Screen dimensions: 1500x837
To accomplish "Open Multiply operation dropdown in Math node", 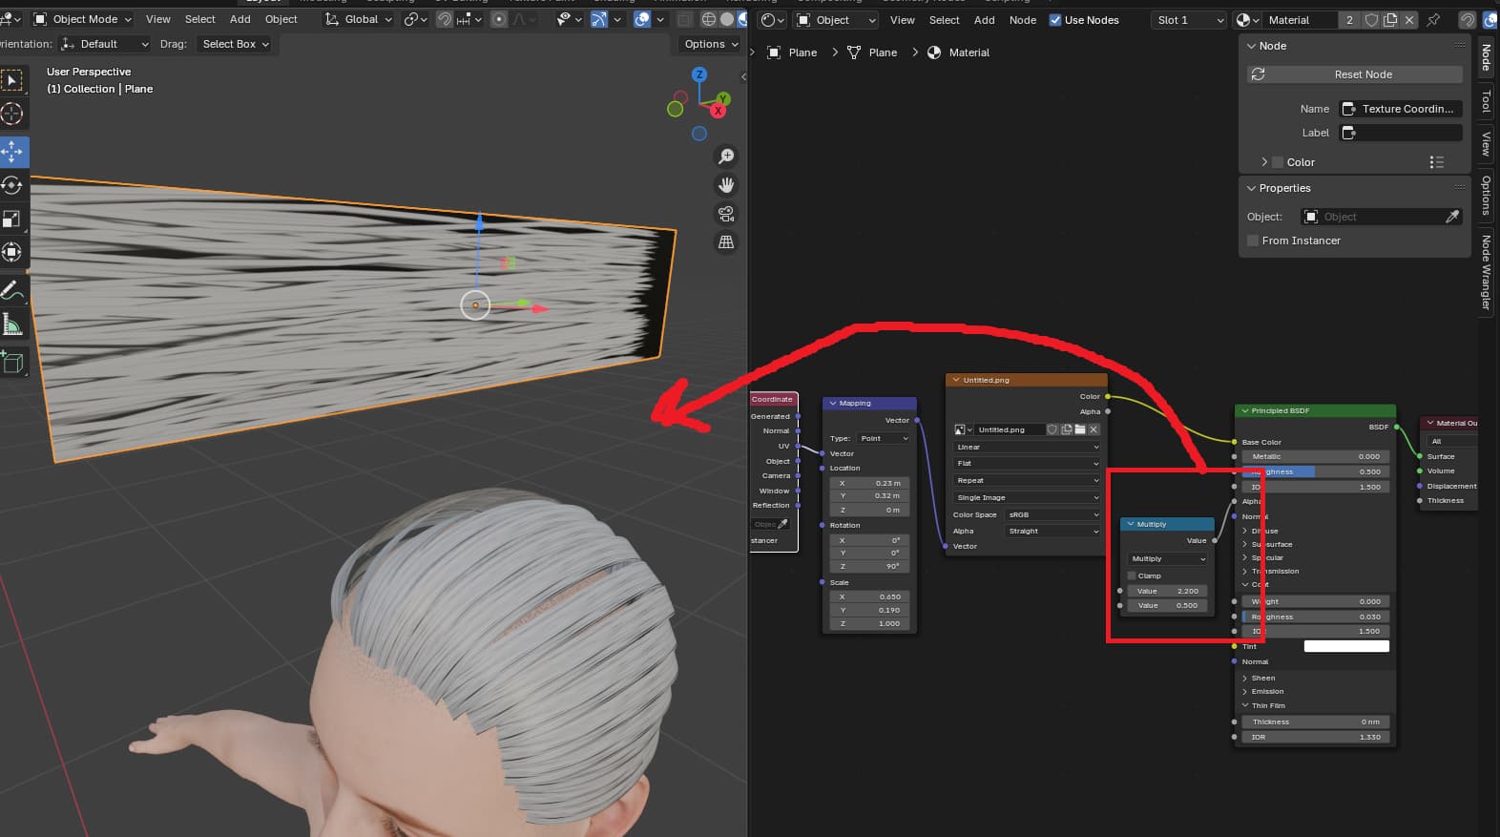I will tap(1168, 558).
